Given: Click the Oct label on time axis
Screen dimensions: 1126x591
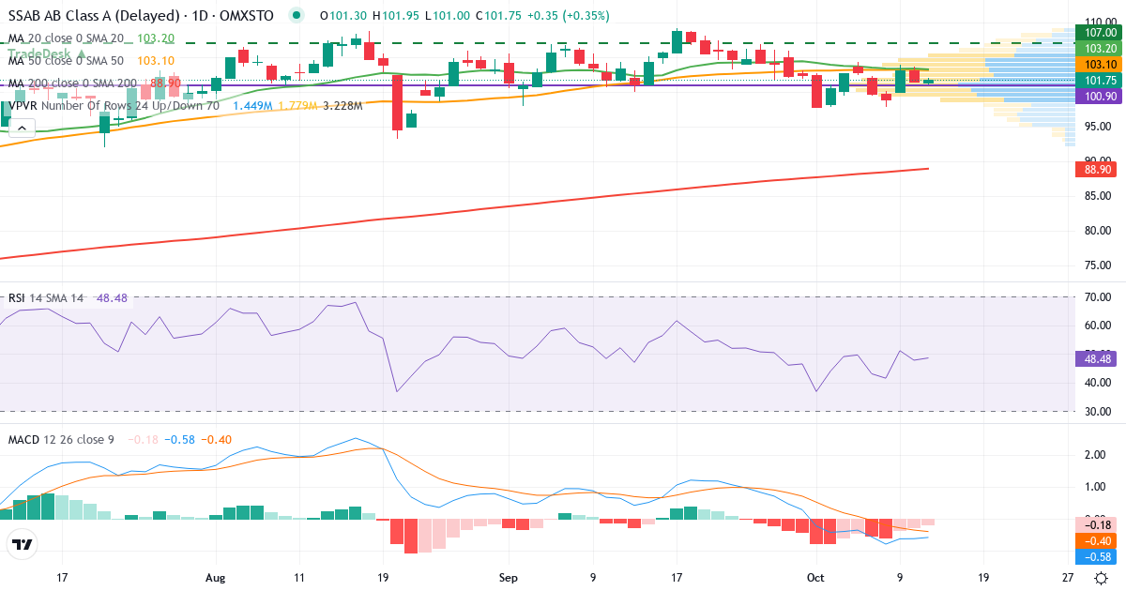Looking at the screenshot, I should pos(814,578).
